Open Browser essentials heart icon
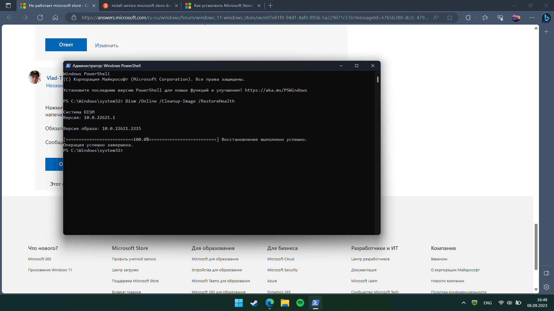554x311 pixels. click(500, 18)
